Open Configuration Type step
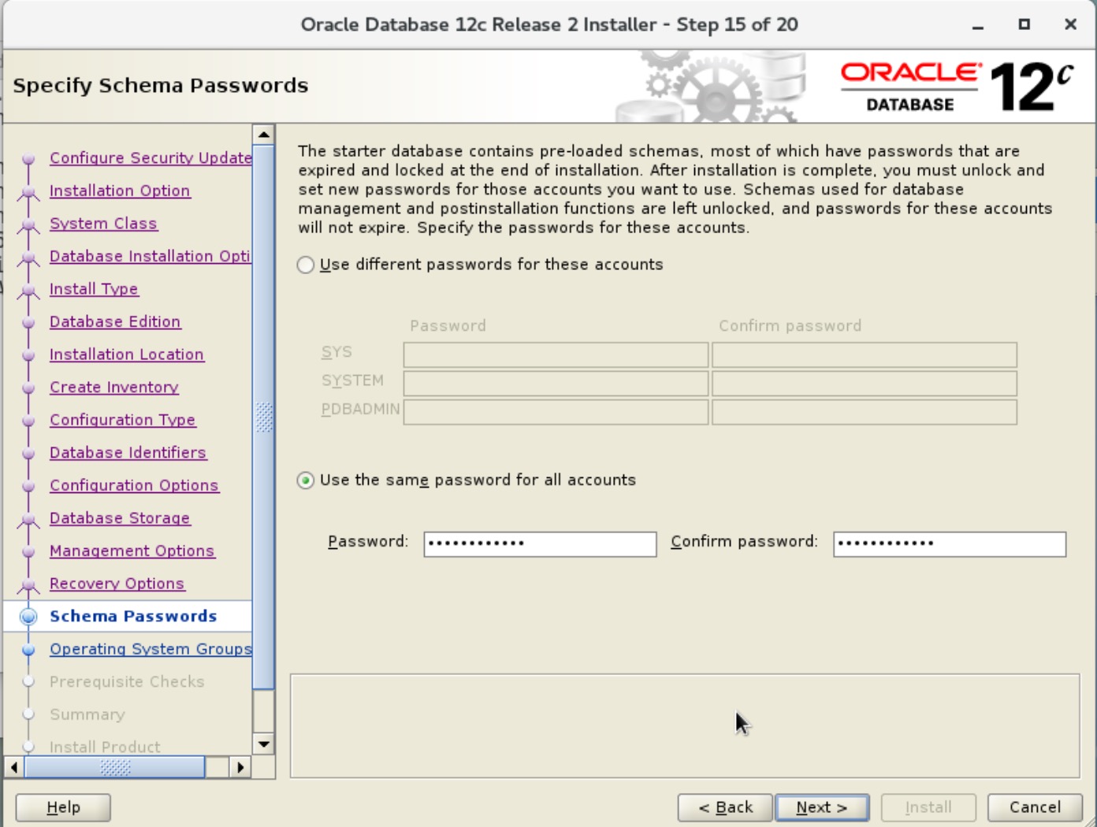This screenshot has height=827, width=1097. click(122, 420)
